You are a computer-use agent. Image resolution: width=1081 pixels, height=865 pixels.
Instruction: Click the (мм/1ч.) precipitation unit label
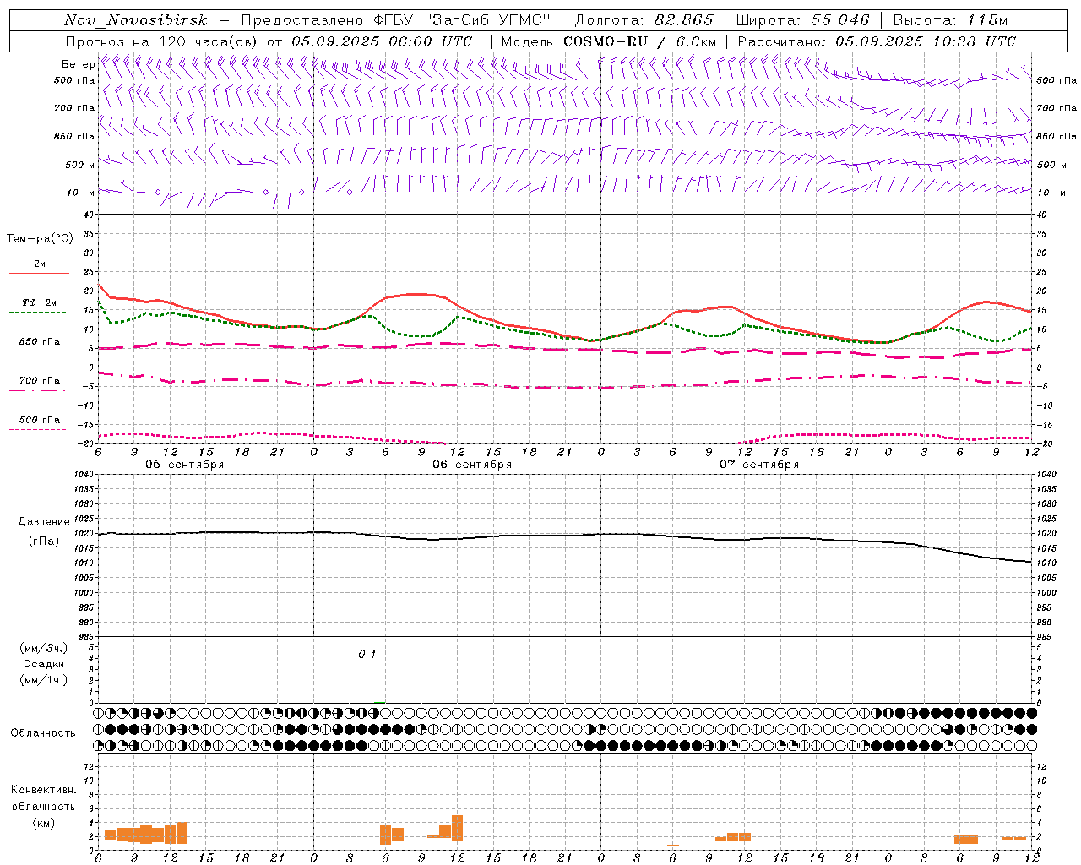[44, 680]
